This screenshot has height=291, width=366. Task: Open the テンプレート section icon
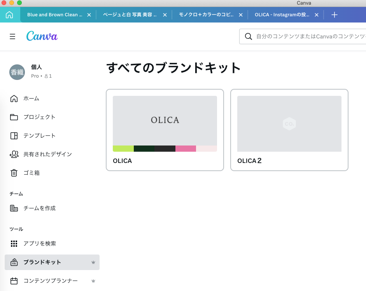14,135
